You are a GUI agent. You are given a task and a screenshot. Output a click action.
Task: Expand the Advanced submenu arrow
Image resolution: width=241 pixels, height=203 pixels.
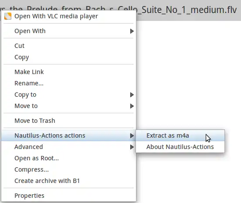[x=132, y=147]
